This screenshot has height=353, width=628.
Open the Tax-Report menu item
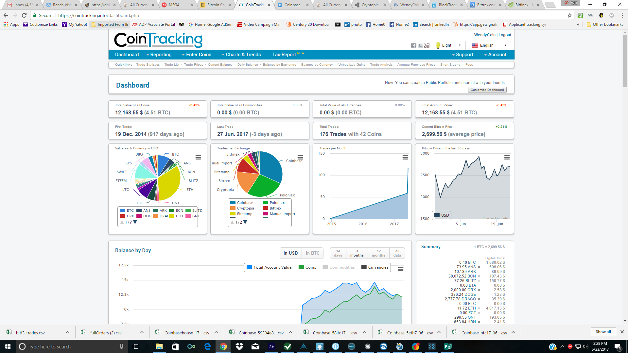coord(284,55)
